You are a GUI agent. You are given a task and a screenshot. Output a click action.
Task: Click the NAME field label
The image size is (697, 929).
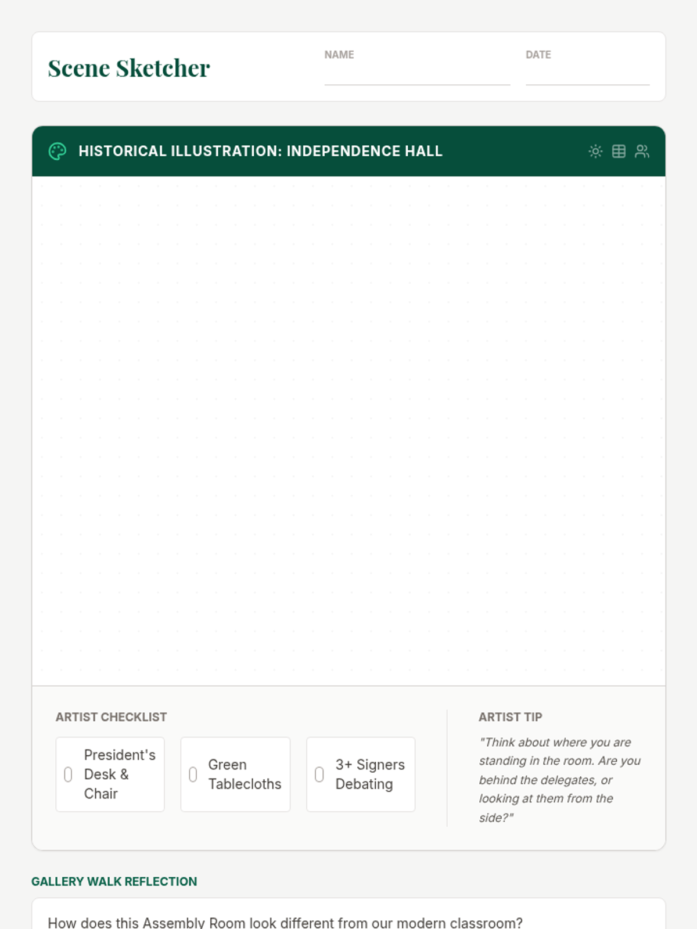[339, 55]
